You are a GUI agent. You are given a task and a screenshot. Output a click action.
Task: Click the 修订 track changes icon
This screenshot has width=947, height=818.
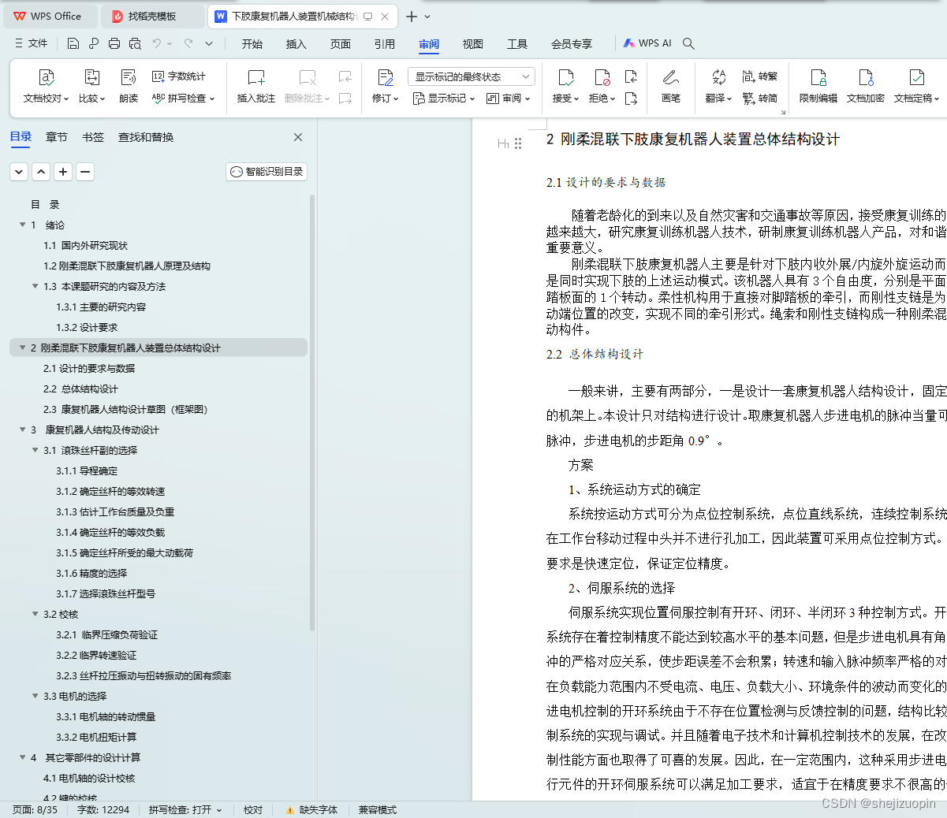tap(385, 78)
